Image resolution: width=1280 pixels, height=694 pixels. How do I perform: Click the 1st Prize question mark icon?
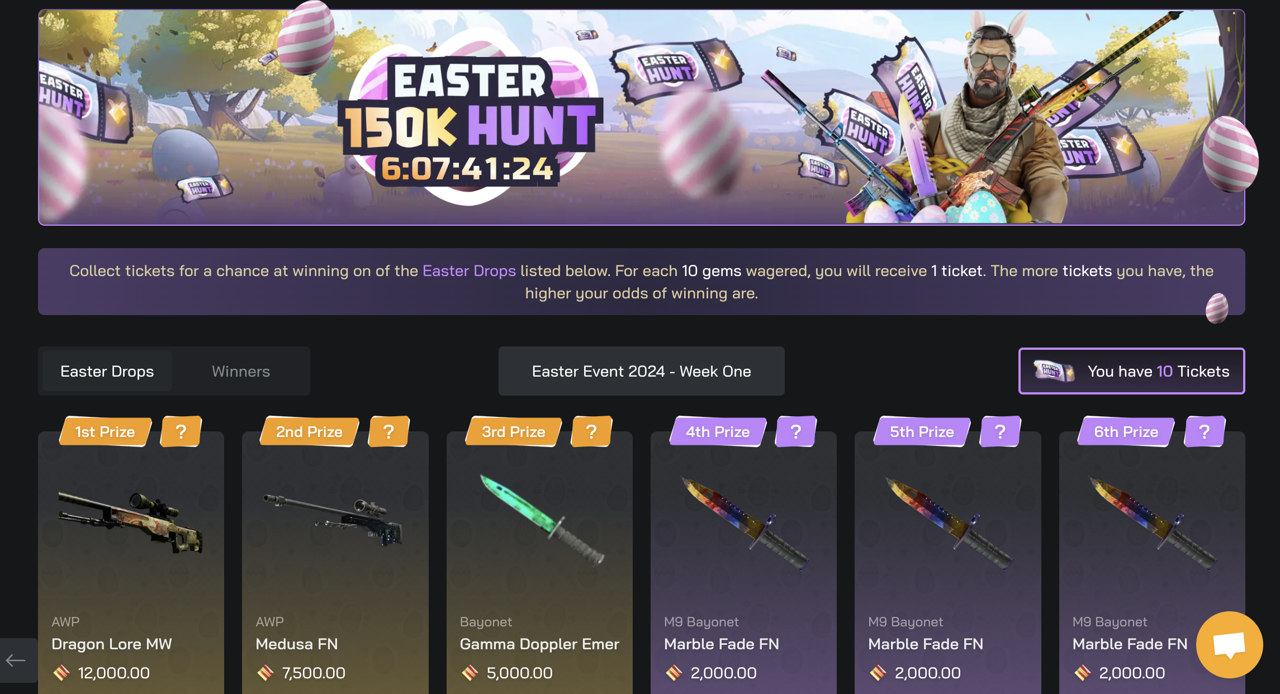pos(181,431)
